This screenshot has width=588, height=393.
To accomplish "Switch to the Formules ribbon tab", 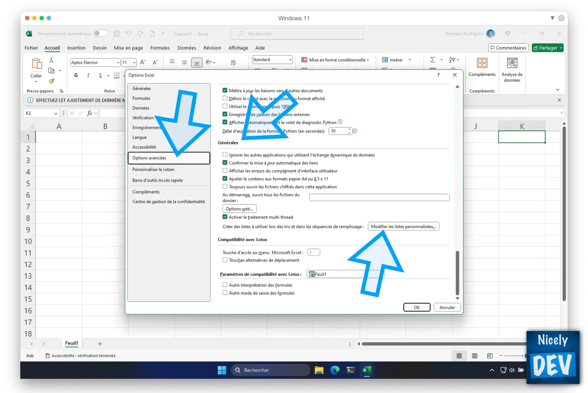I will coord(160,48).
